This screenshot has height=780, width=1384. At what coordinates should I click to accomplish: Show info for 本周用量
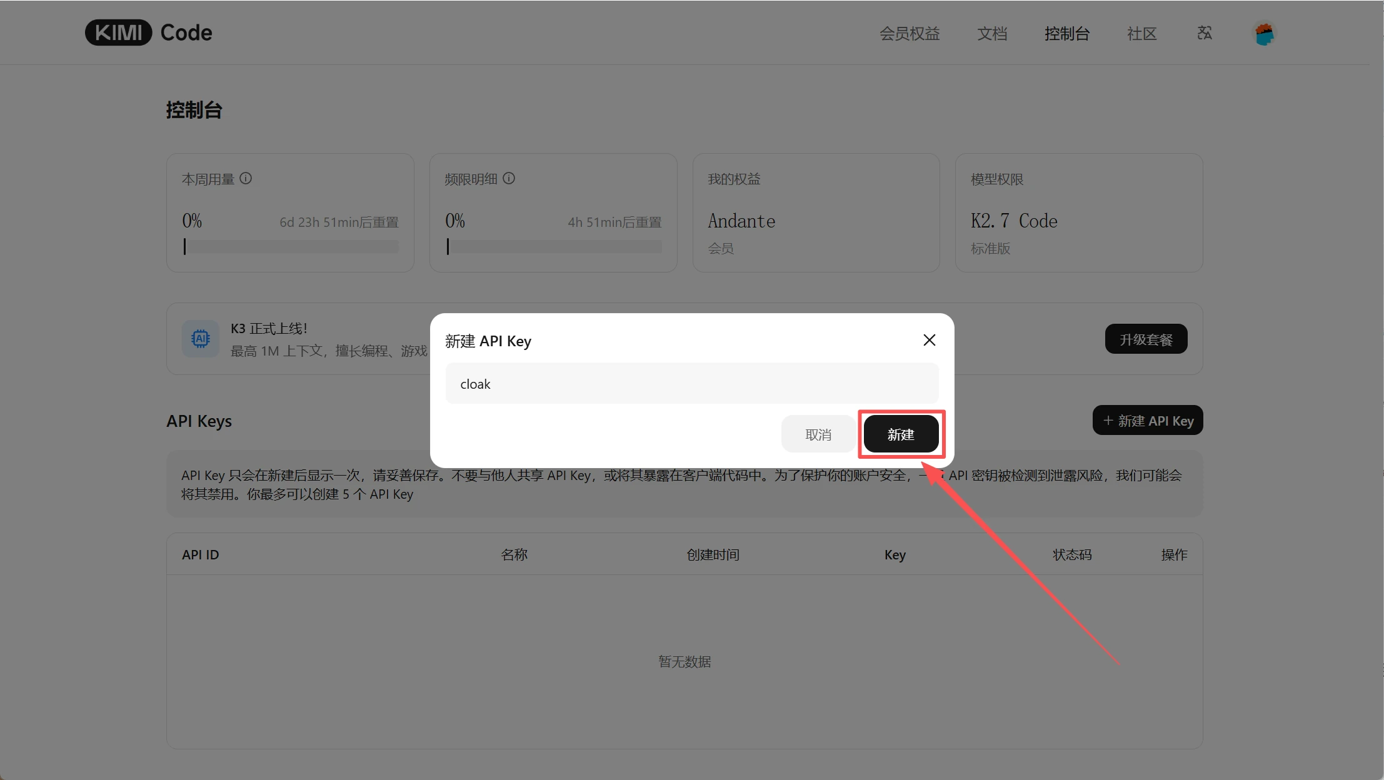coord(246,179)
